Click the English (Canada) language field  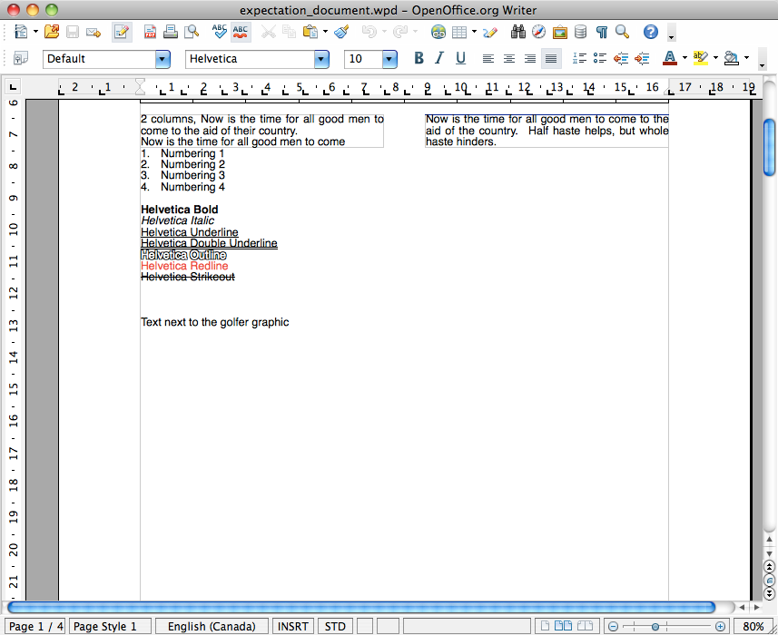coord(212,627)
